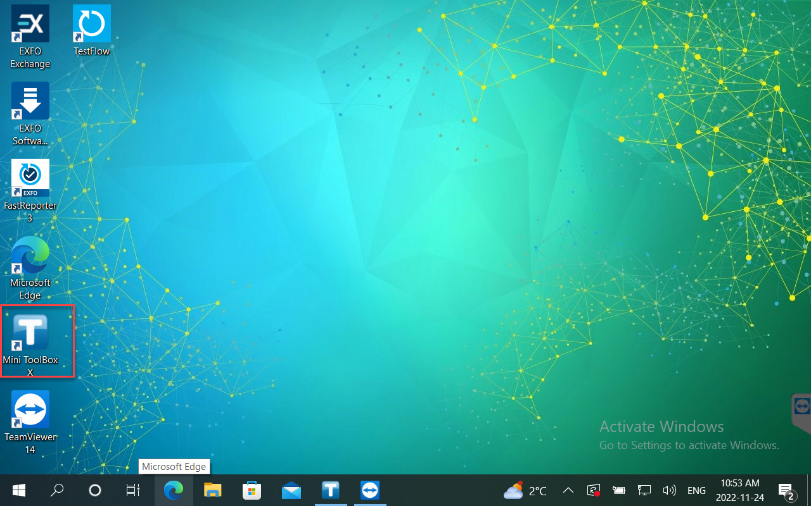Select the EXFO Exchange desktop shortcut
The image size is (811, 506).
coord(30,37)
